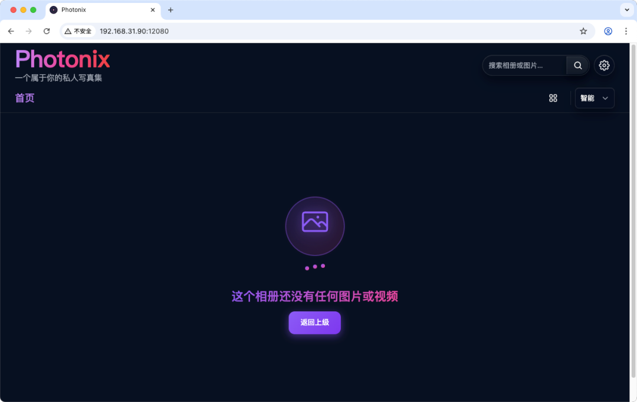
Task: Click the 返回上级 button
Action: click(x=314, y=323)
